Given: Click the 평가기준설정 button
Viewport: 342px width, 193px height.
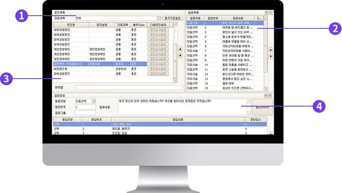Looking at the screenshot, I should click(x=173, y=18).
